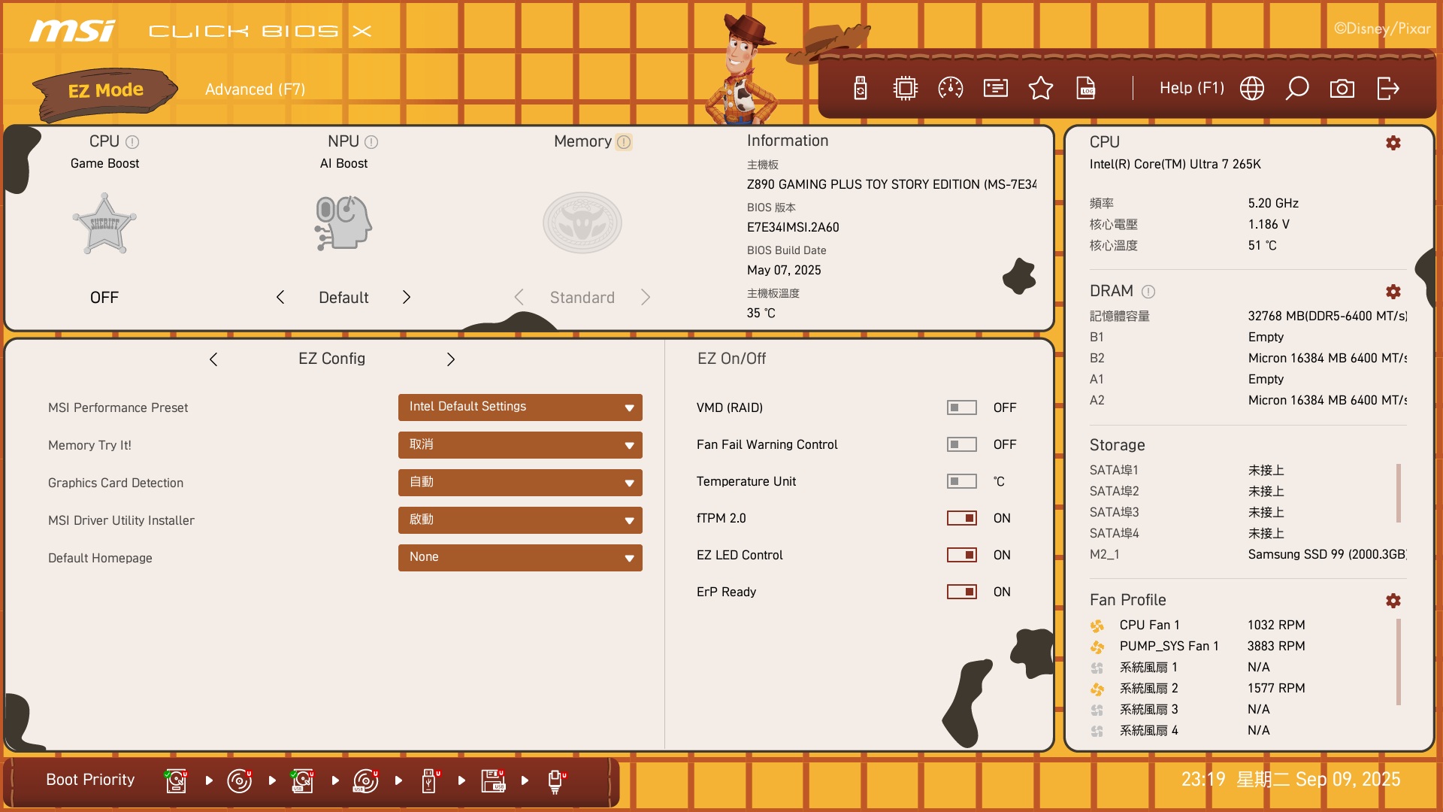The image size is (1443, 812).
Task: Toggle Game Boost sheriff badge
Action: coord(104,224)
